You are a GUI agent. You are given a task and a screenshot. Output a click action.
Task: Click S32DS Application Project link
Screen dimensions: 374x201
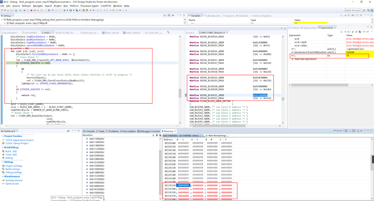(19, 140)
